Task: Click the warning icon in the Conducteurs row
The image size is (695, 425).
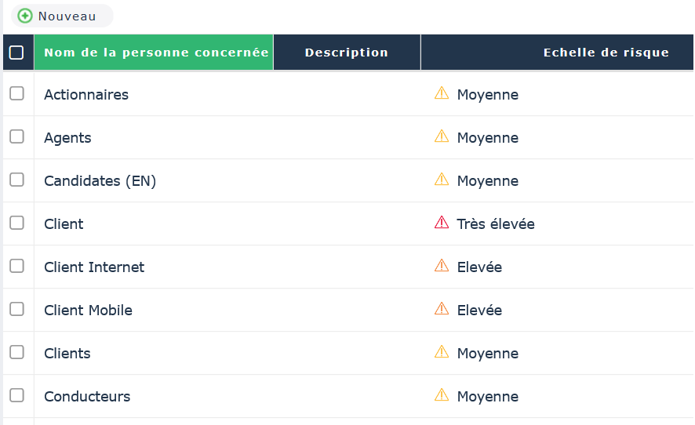Action: (x=442, y=396)
